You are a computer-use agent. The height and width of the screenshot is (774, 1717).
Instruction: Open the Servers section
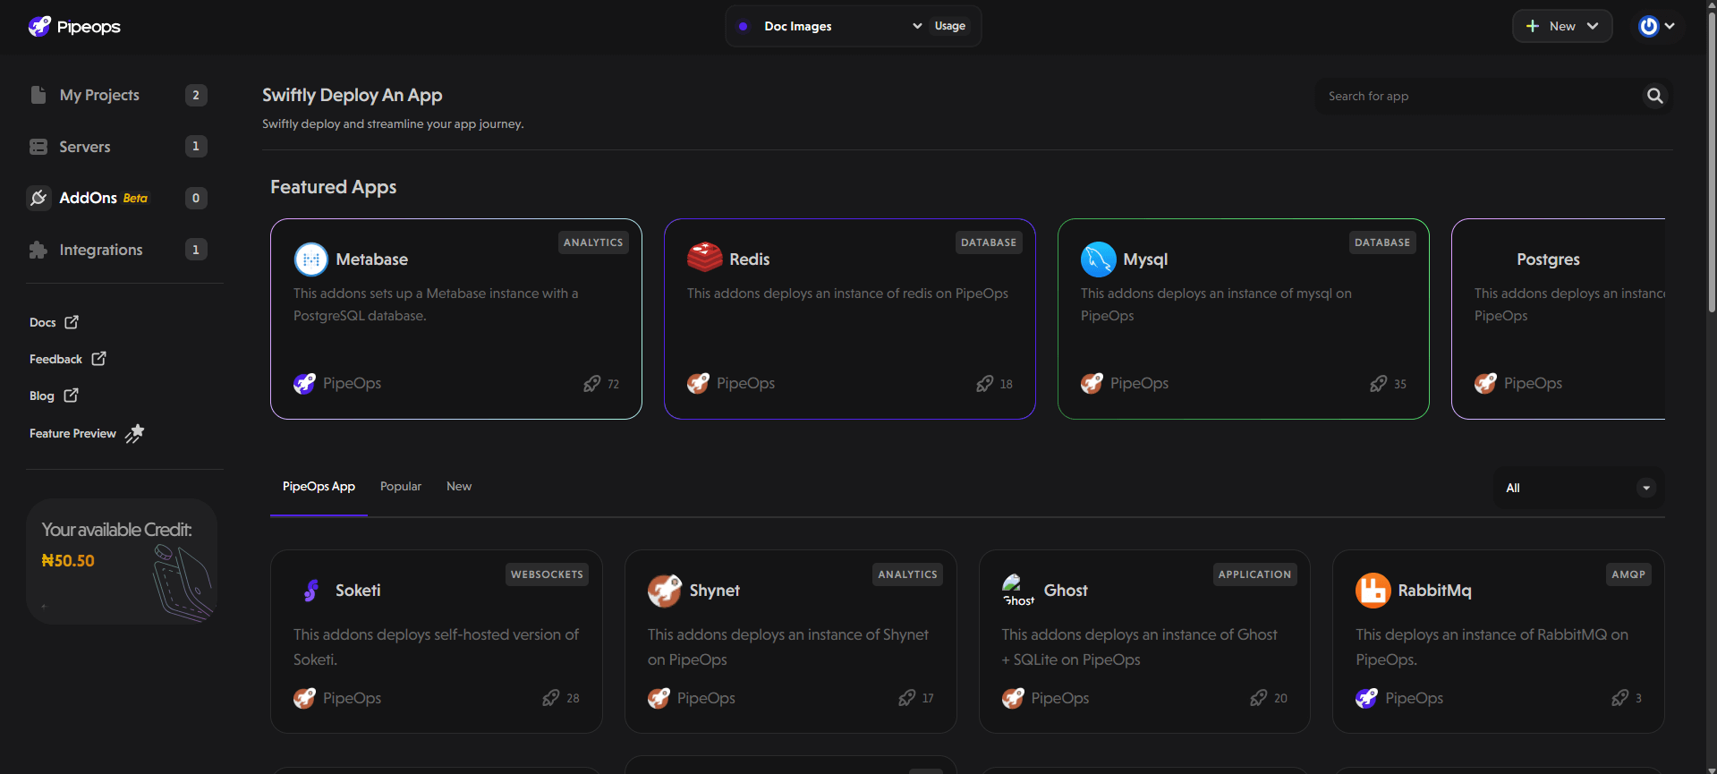coord(118,147)
